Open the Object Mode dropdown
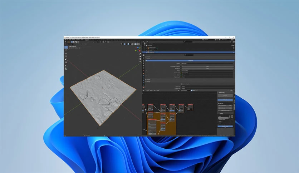Image resolution: width=299 pixels, height=173 pixels. tap(69, 44)
